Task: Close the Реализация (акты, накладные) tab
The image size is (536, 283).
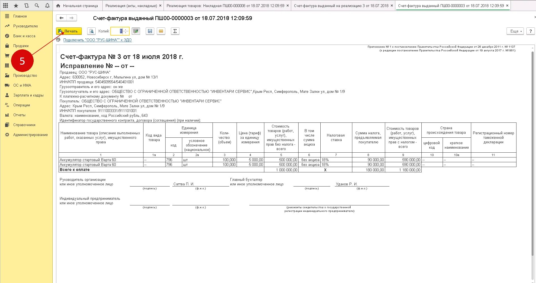Action: coord(160,6)
